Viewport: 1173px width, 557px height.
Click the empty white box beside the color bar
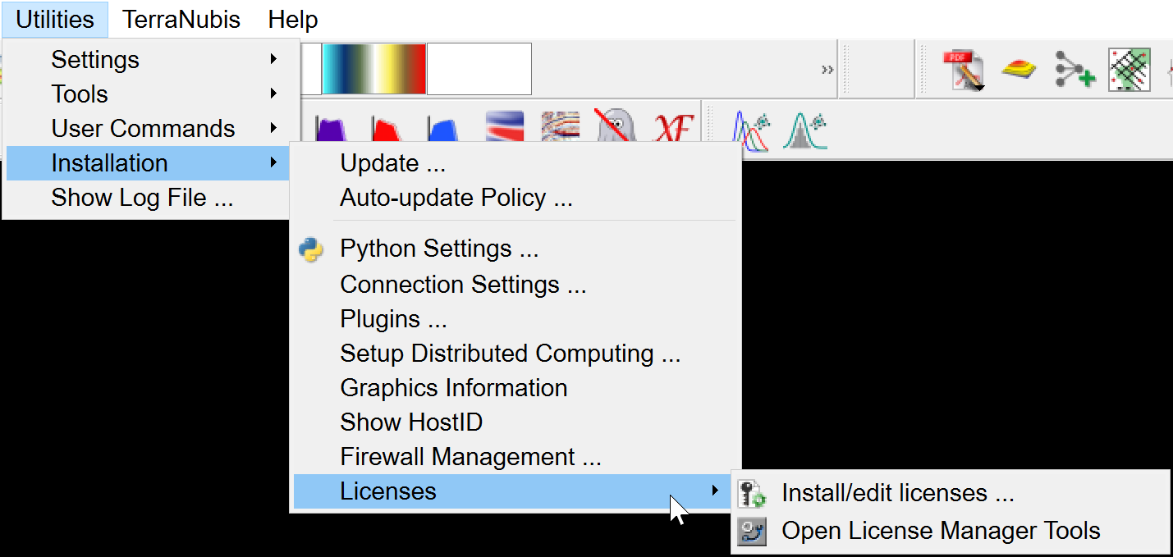tap(479, 69)
